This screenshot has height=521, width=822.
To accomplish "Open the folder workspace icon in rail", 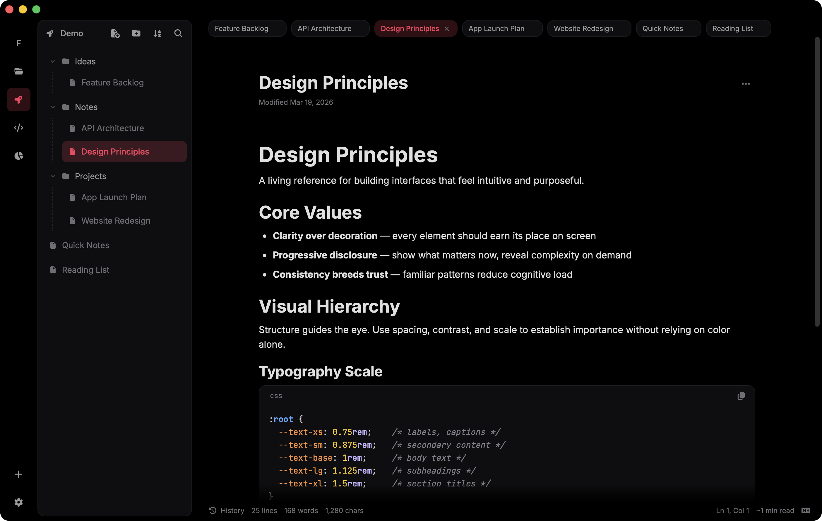I will click(18, 71).
